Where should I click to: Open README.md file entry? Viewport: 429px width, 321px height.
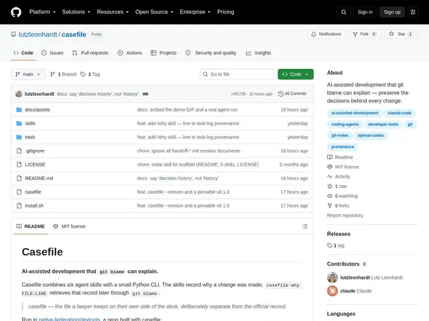pos(39,179)
